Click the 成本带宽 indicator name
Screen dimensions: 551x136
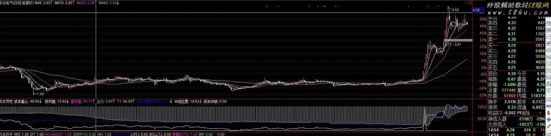(6, 101)
